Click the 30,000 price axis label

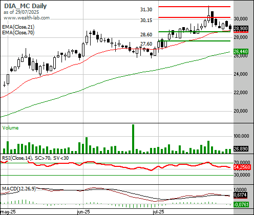[241, 18]
